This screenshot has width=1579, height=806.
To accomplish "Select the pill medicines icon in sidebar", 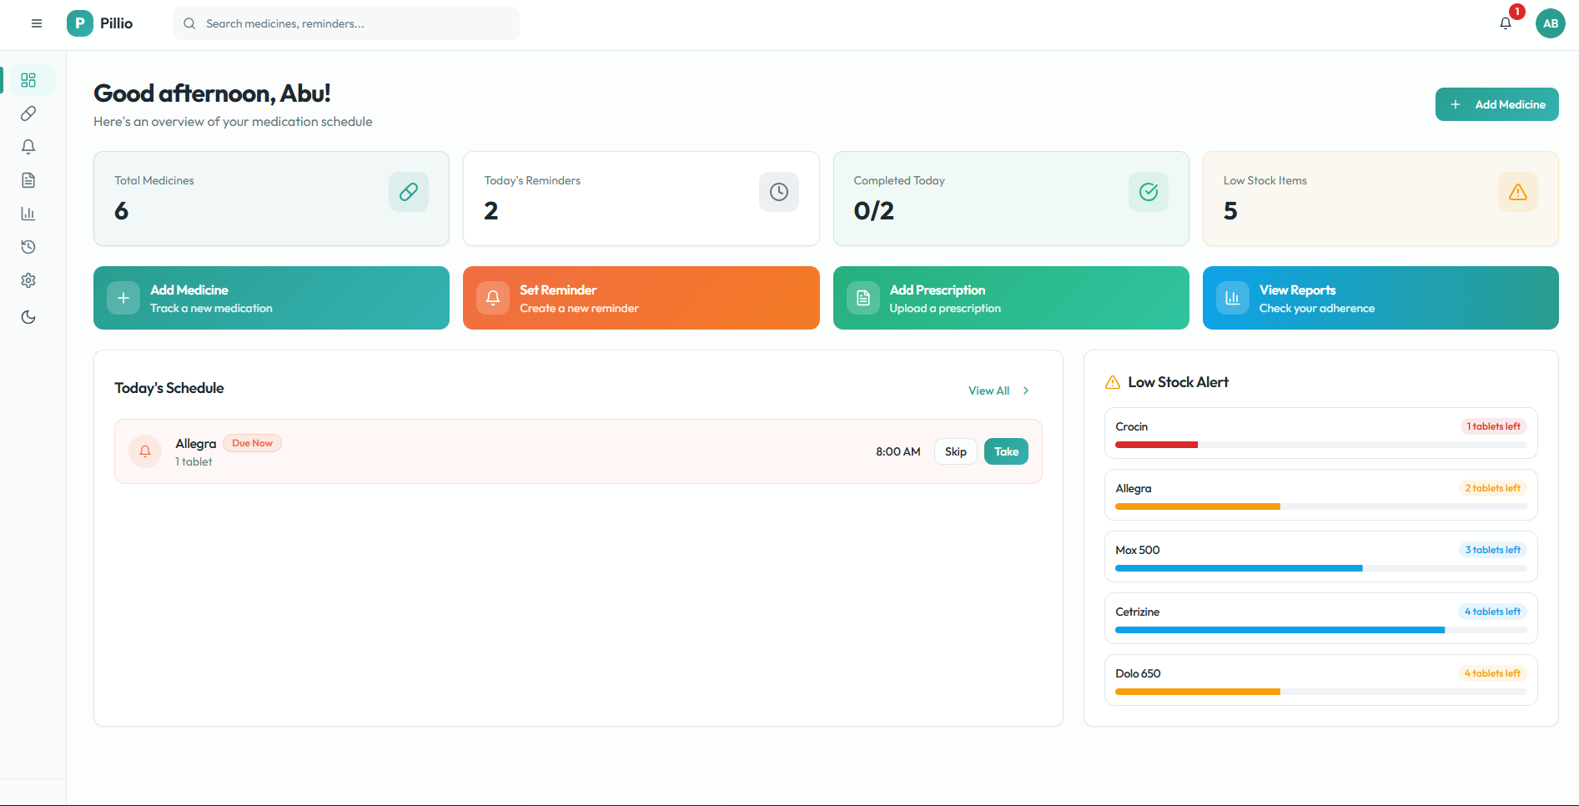I will click(x=28, y=113).
